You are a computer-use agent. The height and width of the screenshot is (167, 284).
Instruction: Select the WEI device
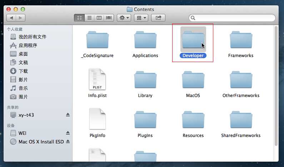[x=18, y=133]
